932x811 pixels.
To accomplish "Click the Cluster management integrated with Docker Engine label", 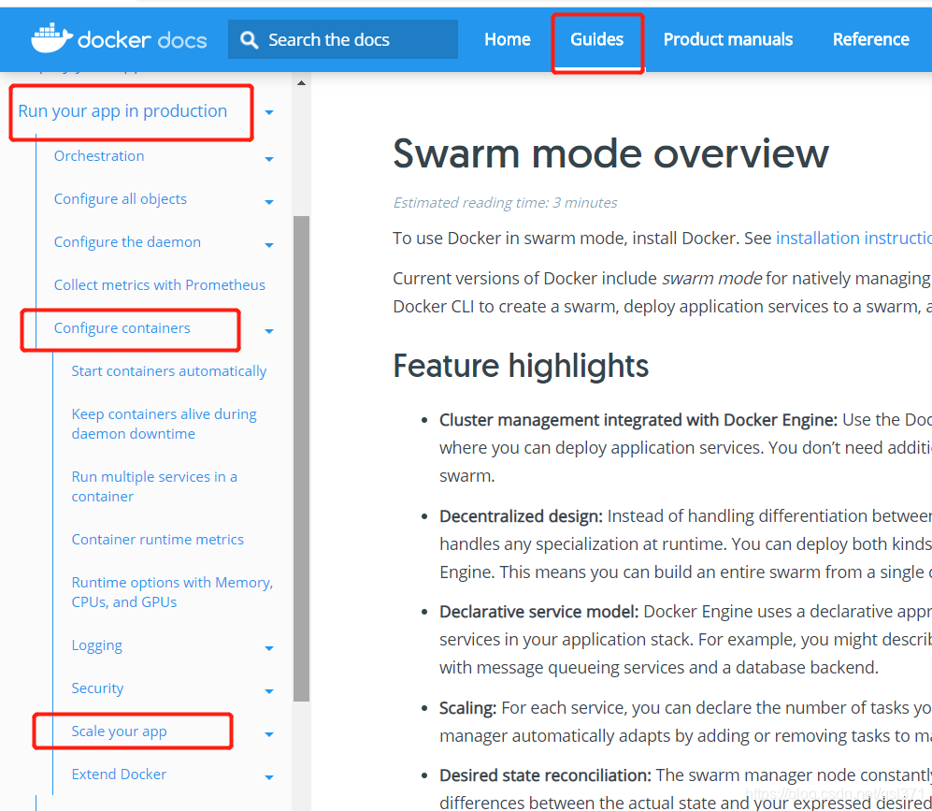I will pyautogui.click(x=638, y=420).
